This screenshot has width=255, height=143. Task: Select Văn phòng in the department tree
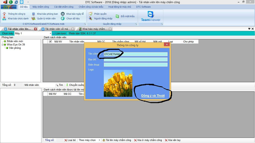click(15, 48)
